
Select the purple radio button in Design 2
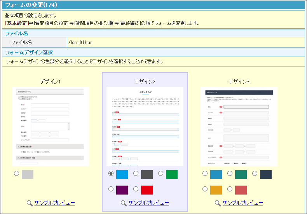111,189
